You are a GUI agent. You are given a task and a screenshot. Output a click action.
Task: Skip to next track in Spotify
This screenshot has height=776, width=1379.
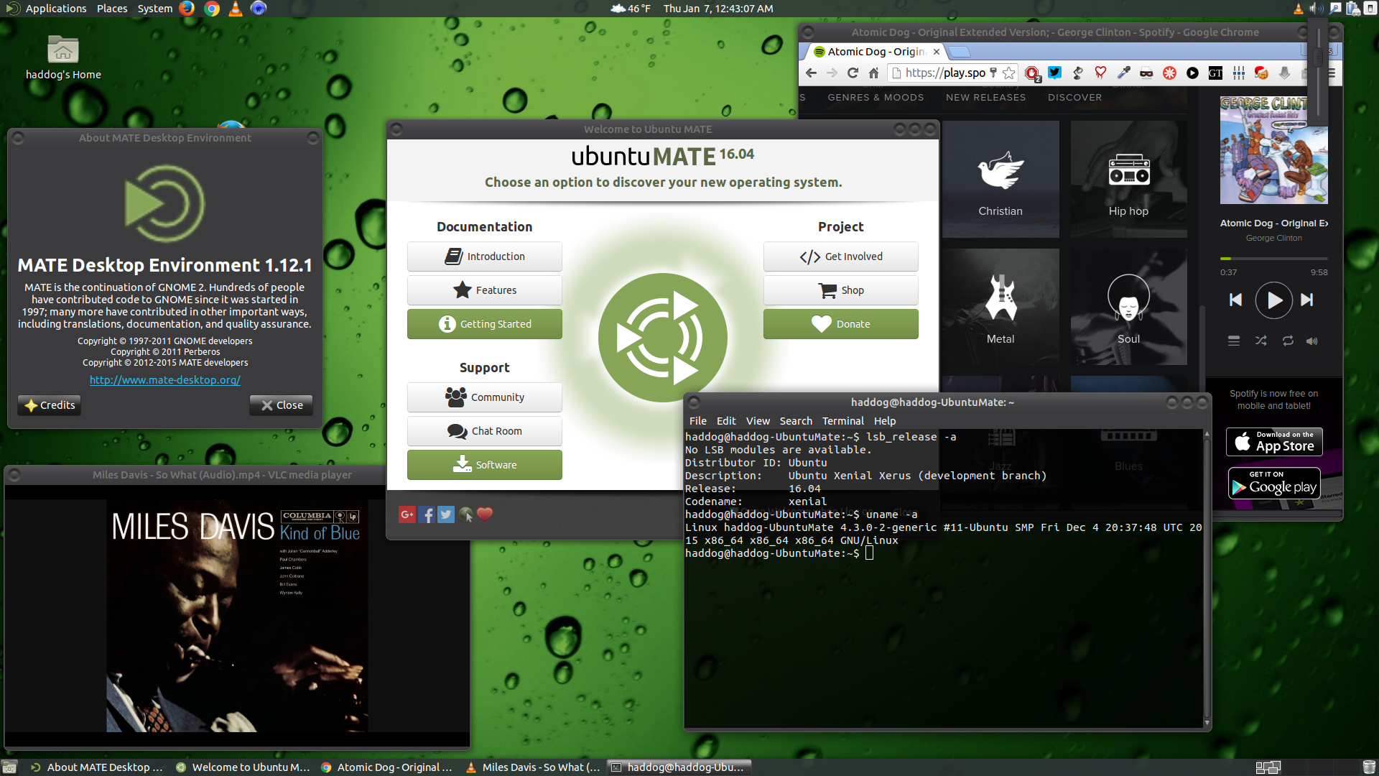[1307, 300]
